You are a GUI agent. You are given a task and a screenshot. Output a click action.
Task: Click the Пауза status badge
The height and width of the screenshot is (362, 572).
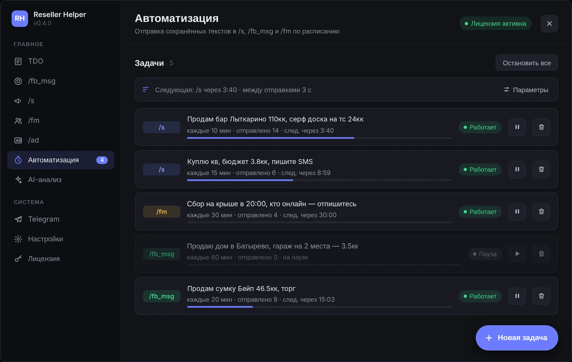(x=484, y=254)
